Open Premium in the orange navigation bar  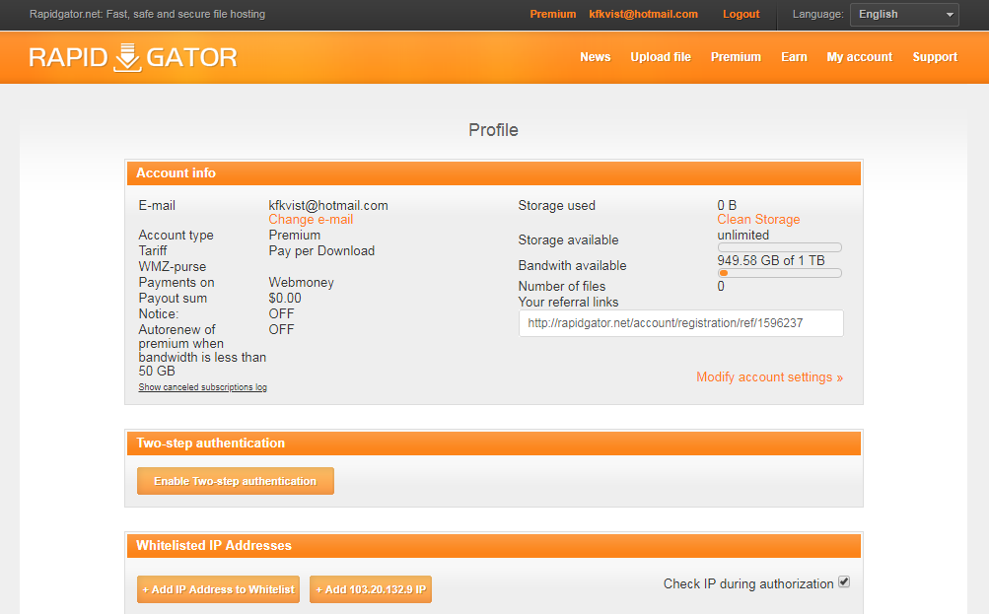coord(736,57)
